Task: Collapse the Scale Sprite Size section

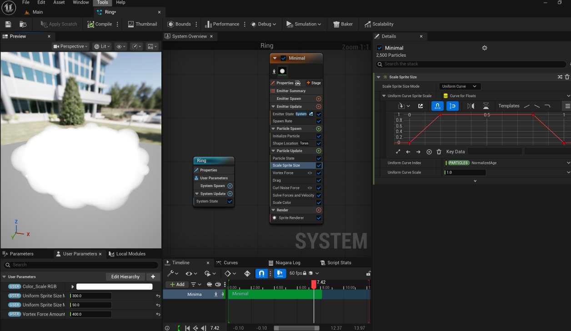Action: click(x=378, y=77)
